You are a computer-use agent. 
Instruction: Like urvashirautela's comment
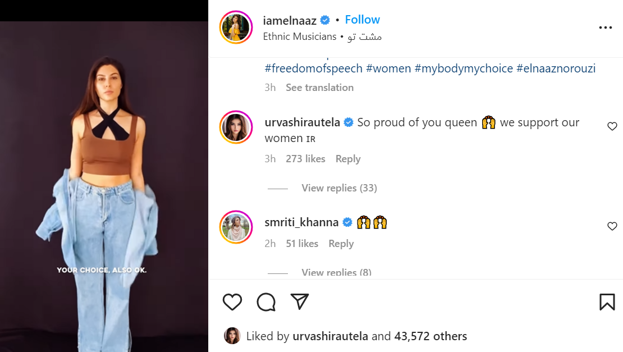(612, 127)
